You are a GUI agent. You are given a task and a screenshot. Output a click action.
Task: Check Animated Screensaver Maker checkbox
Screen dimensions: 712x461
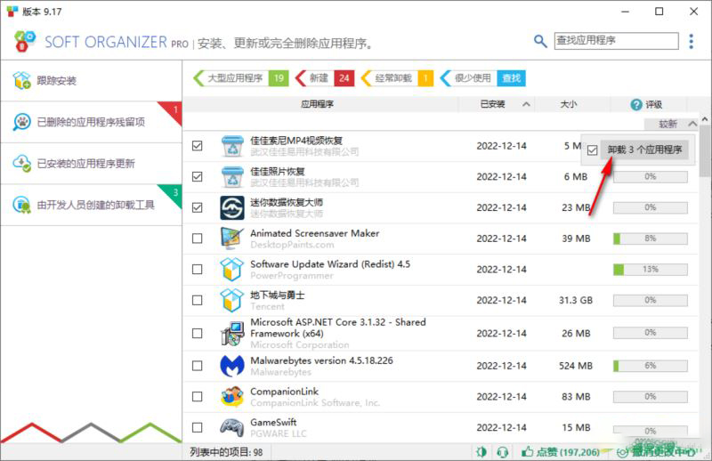197,239
